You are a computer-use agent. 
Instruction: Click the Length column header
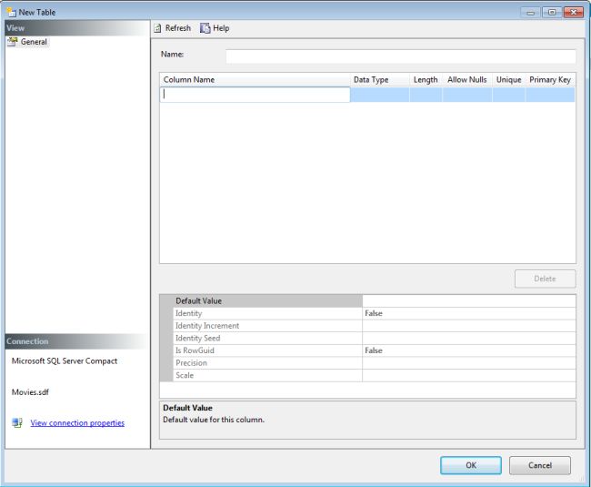click(x=426, y=80)
